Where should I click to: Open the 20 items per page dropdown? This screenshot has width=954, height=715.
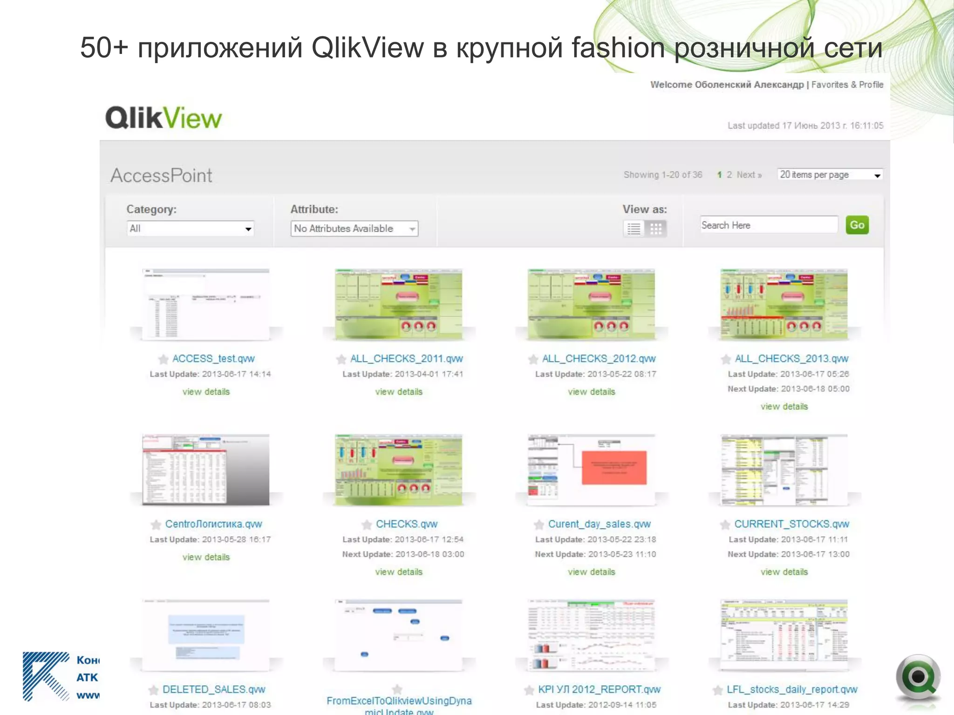coord(830,175)
